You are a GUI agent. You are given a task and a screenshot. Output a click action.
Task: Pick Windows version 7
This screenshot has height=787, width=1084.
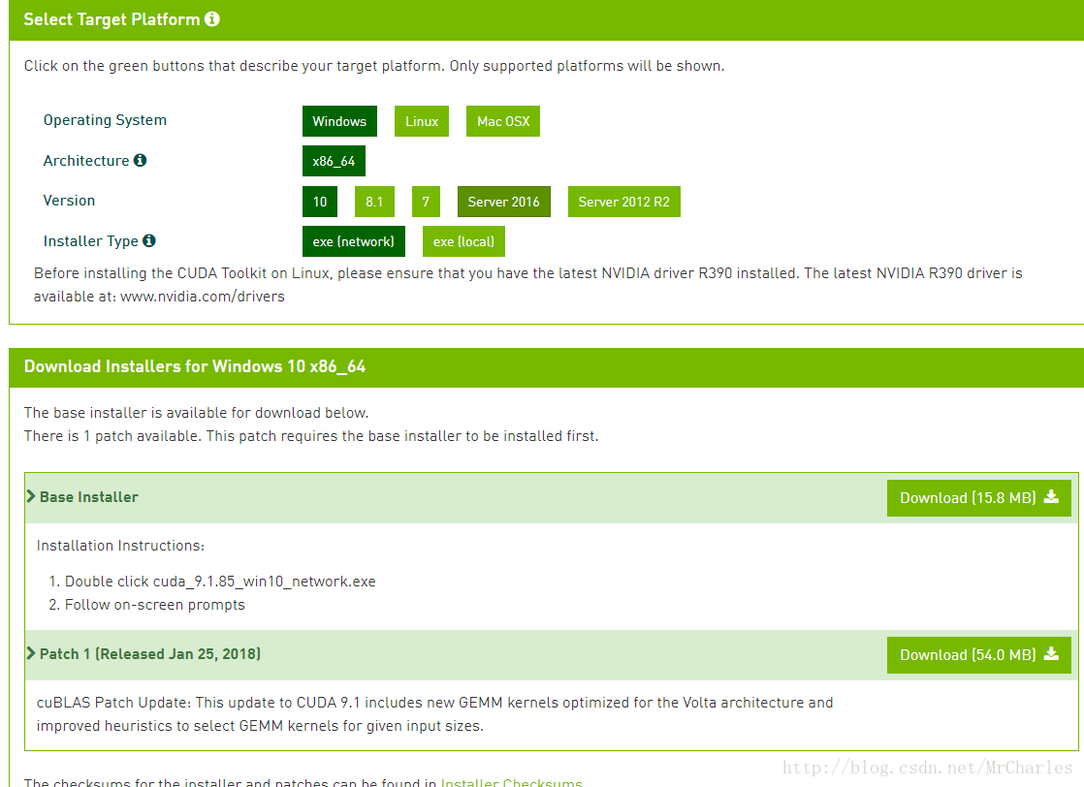point(426,202)
